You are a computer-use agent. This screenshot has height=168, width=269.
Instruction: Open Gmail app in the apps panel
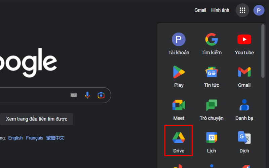click(244, 77)
